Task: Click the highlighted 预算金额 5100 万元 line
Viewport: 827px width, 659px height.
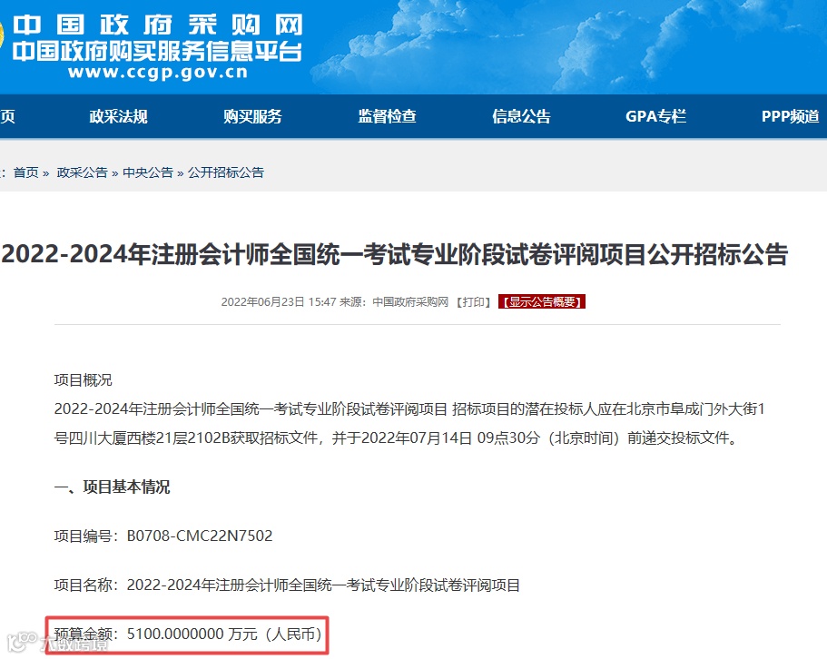Action: coord(188,634)
